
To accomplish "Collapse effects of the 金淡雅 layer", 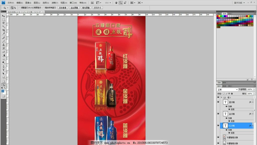I will (x=253, y=114).
